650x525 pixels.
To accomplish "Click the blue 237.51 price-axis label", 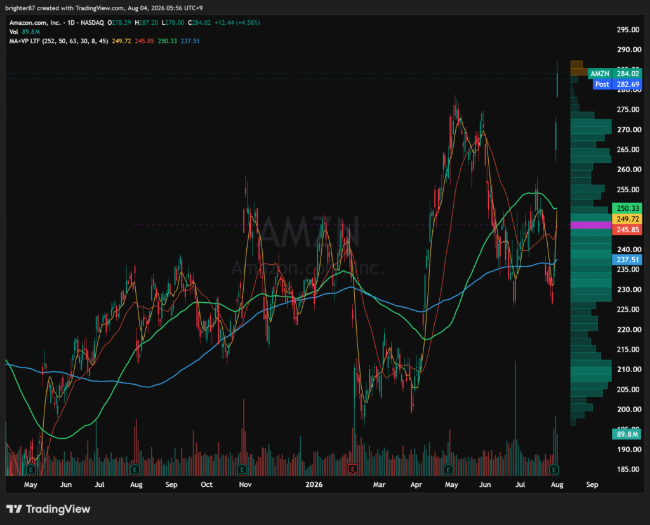I will [x=627, y=260].
